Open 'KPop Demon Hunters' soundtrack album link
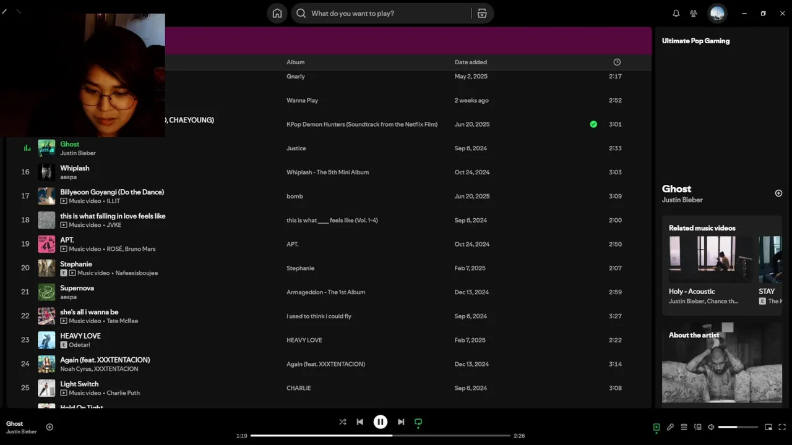Screen dimensions: 792x445 click(362, 124)
